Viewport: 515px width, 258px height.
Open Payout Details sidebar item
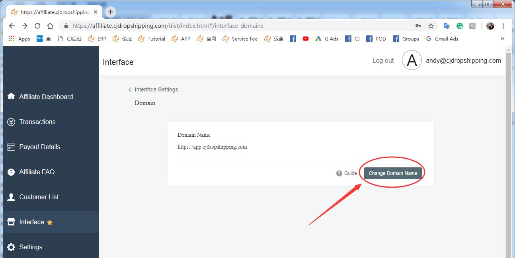tap(39, 147)
